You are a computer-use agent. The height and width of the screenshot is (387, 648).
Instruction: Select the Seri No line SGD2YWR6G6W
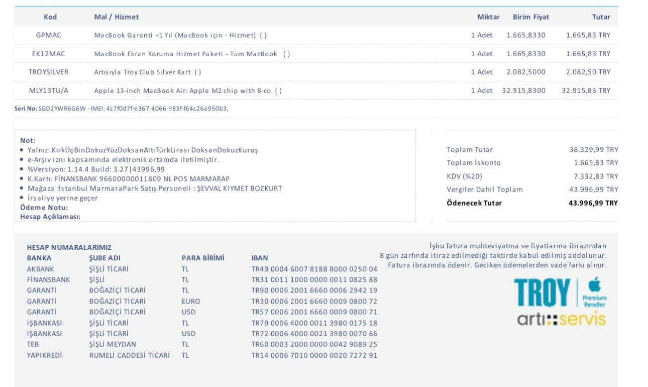pos(122,109)
